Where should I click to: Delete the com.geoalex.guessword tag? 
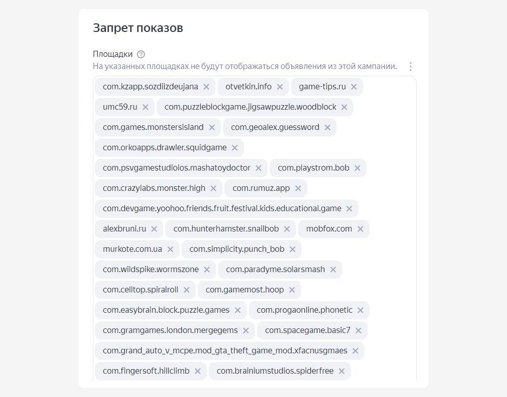(x=328, y=127)
